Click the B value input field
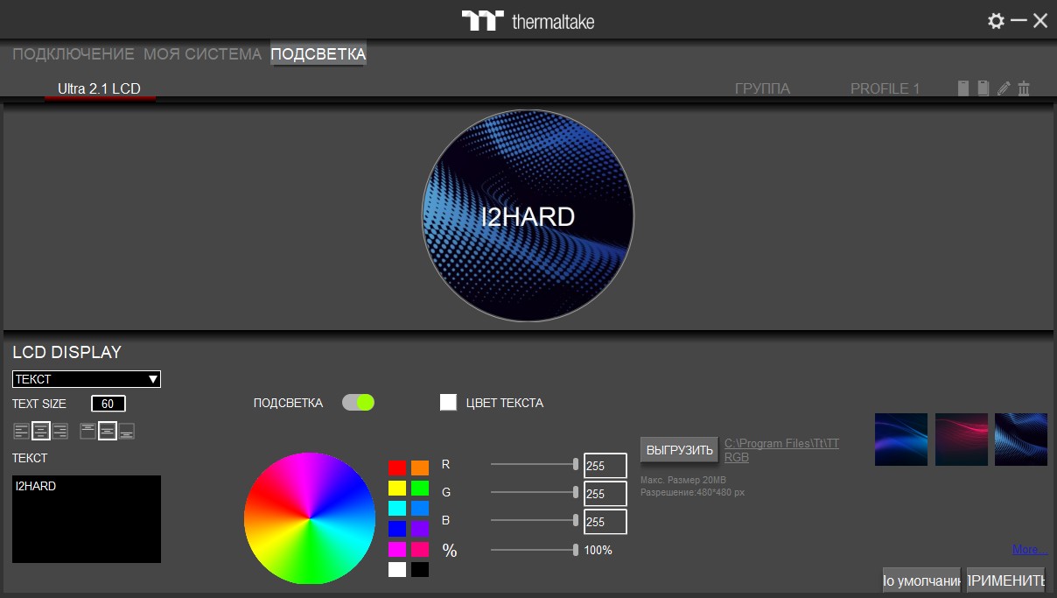 [605, 522]
